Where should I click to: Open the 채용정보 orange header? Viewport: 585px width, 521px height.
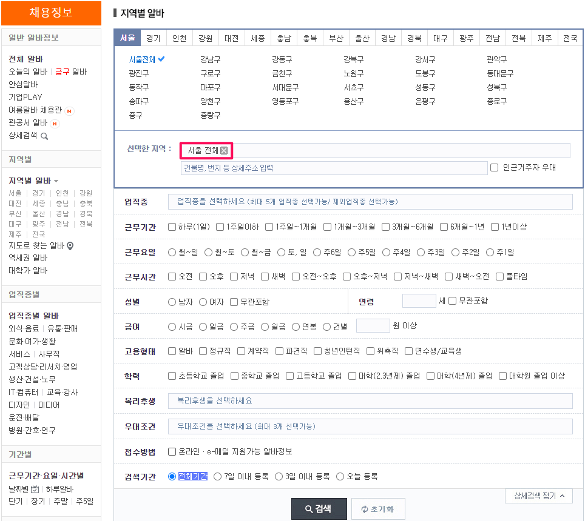(x=51, y=13)
